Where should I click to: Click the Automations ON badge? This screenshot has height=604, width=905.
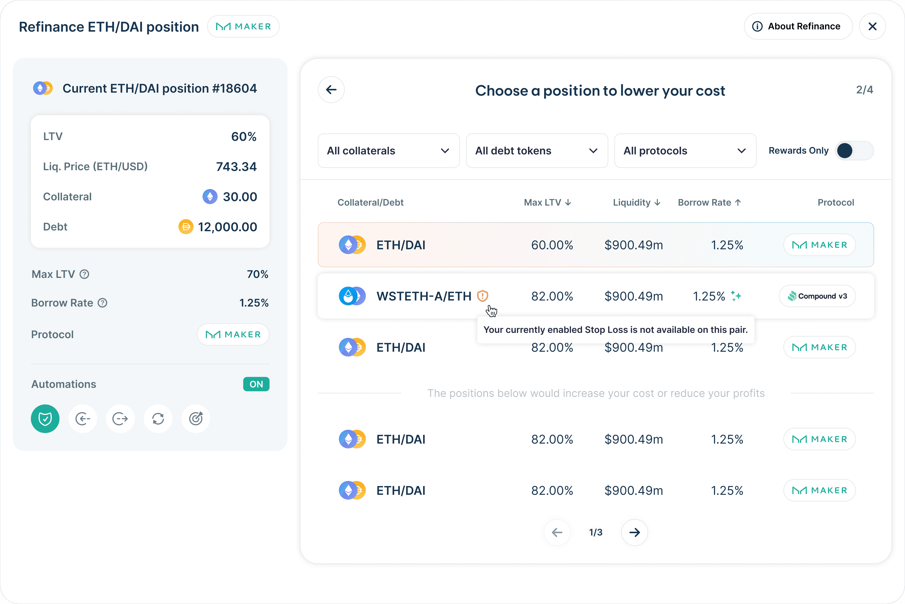pos(256,384)
